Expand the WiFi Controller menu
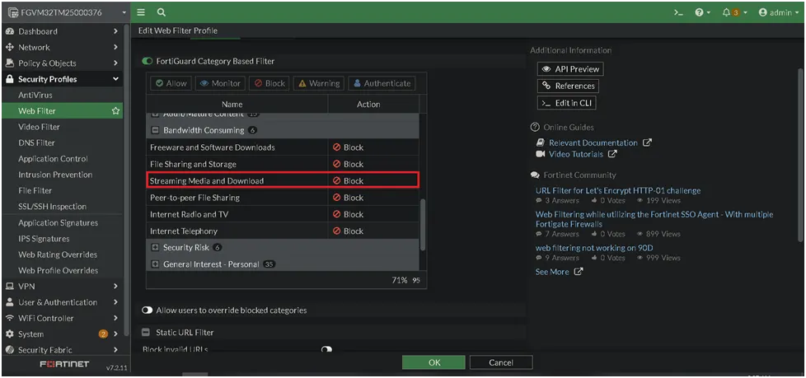The image size is (806, 378). click(x=62, y=319)
